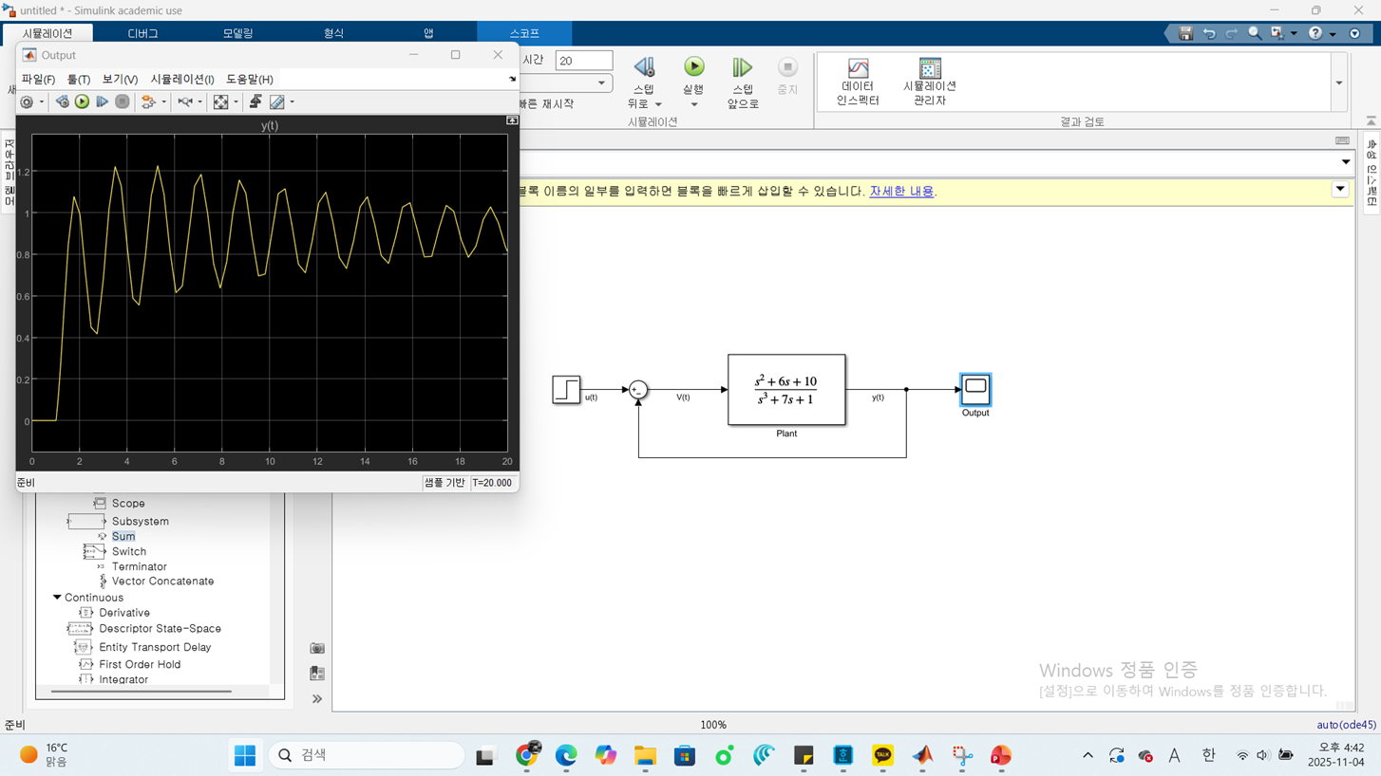1381x776 pixels.
Task: Click the 실행 run ribbon button
Action: 694,73
